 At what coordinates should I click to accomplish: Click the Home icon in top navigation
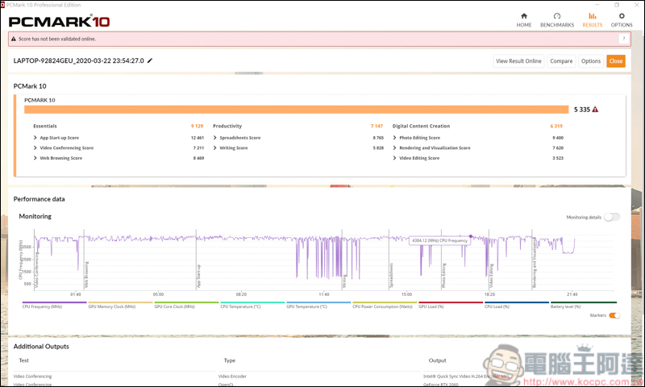(524, 16)
